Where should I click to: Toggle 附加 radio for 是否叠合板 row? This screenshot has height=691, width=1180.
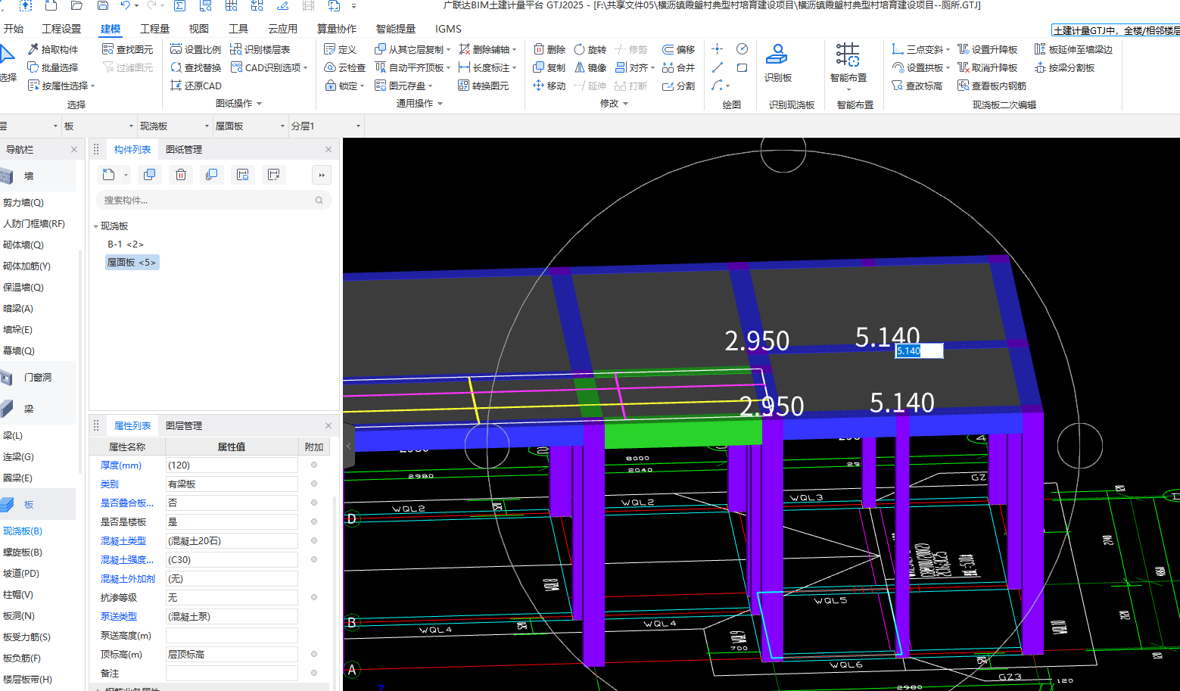(314, 503)
